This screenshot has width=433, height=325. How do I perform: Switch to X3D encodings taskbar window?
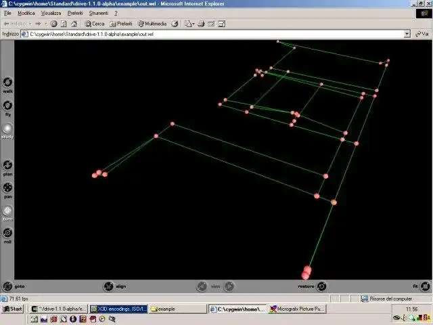(118, 309)
